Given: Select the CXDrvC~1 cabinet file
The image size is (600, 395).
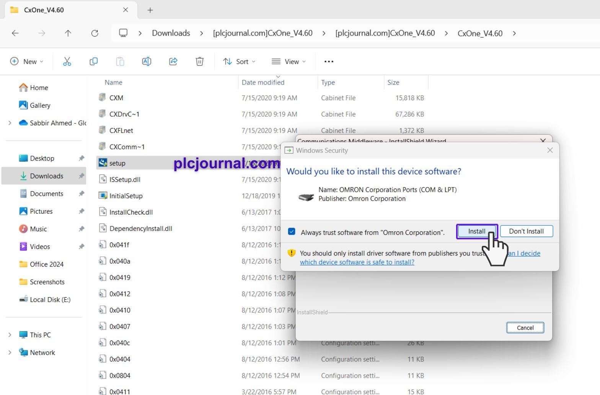Looking at the screenshot, I should point(124,114).
